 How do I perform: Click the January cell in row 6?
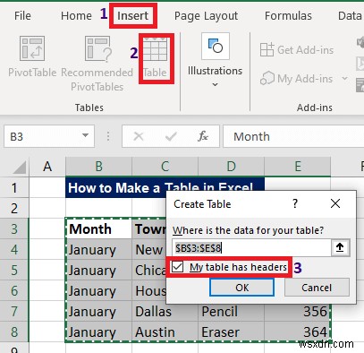(x=98, y=291)
